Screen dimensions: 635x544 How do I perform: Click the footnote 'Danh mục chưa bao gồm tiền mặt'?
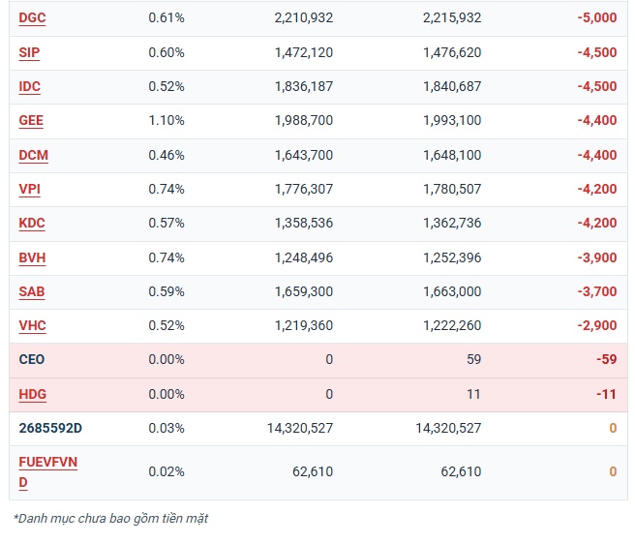click(x=110, y=519)
